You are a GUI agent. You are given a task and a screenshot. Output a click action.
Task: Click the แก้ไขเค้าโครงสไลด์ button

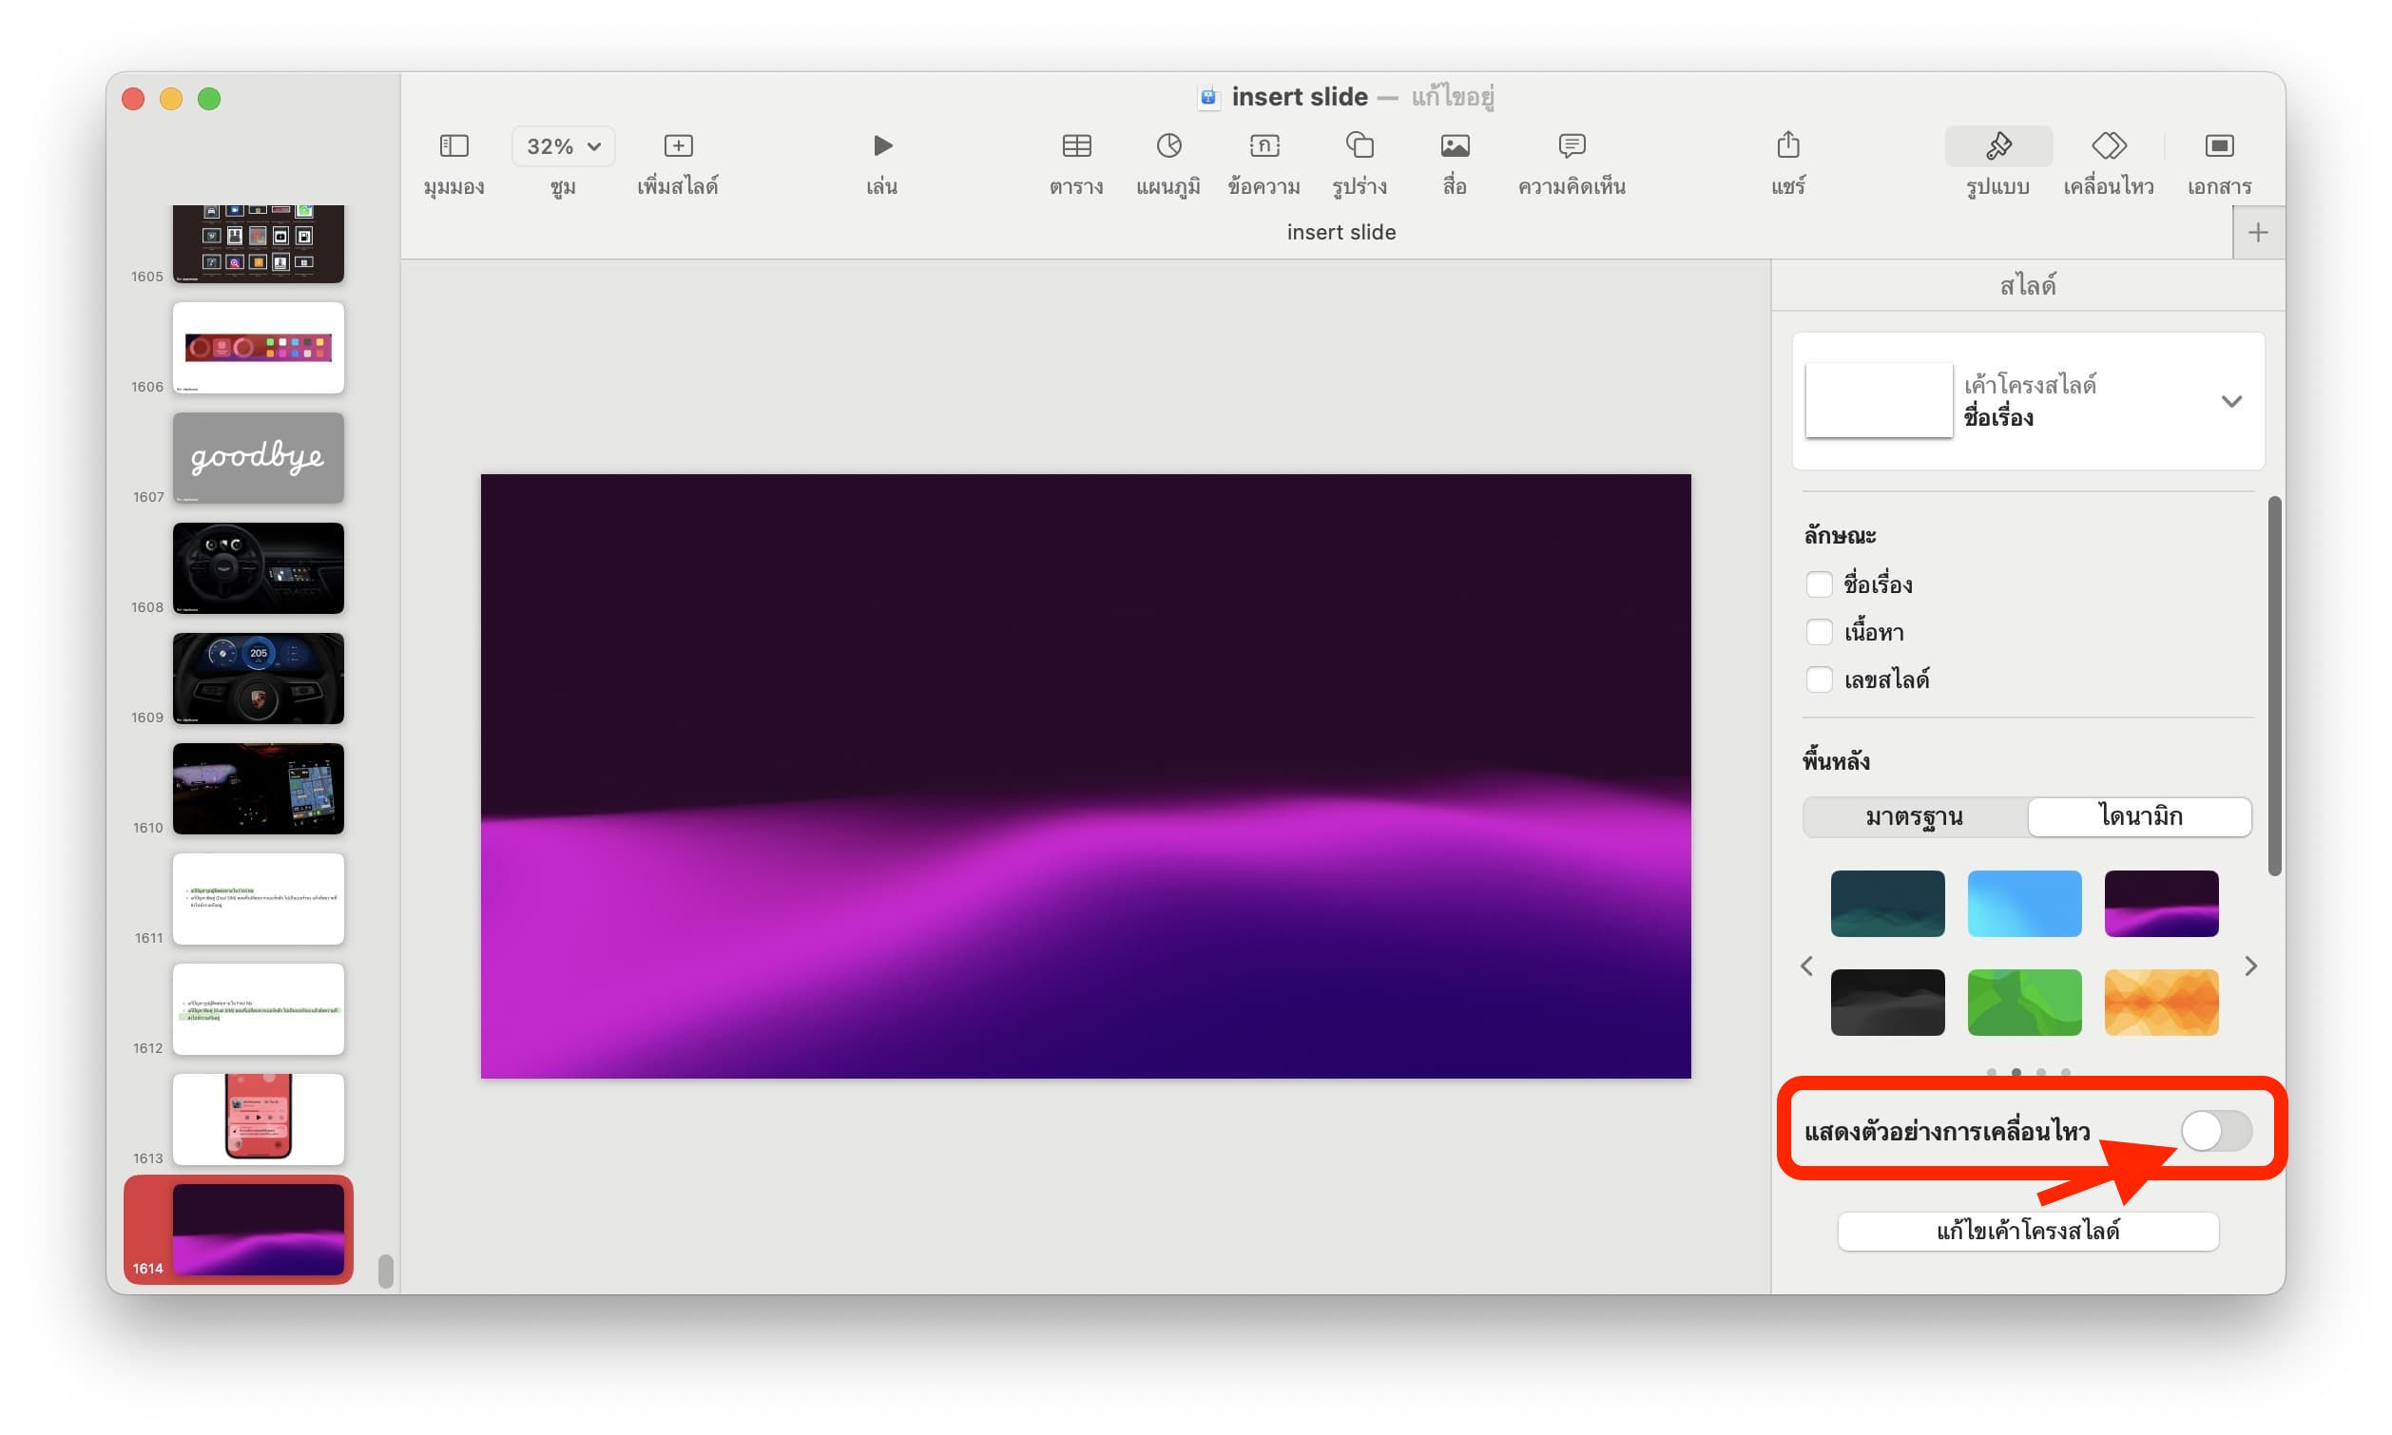2027,1231
